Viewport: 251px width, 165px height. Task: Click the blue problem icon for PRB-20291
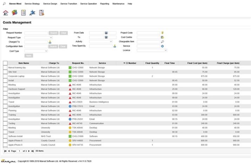(x=70, y=119)
